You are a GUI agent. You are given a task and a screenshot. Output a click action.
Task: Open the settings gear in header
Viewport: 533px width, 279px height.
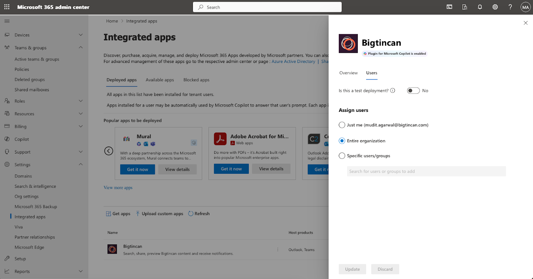click(x=495, y=7)
